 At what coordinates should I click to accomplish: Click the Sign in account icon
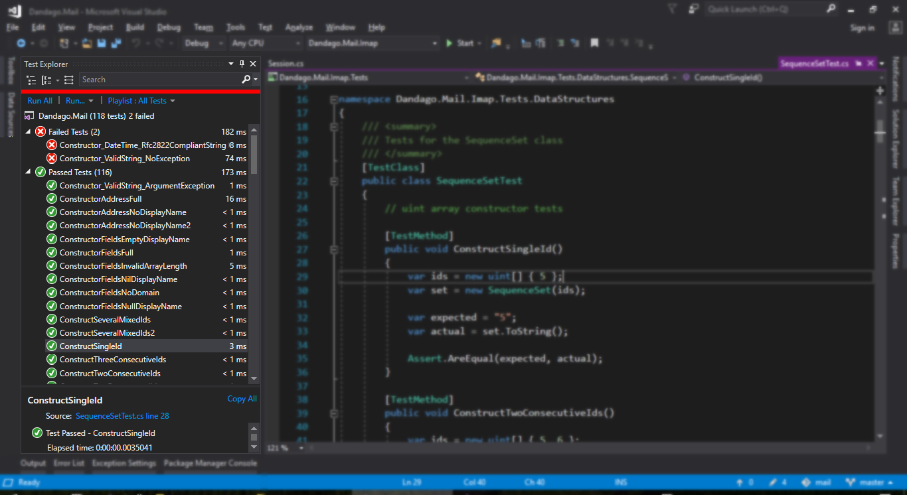click(894, 27)
